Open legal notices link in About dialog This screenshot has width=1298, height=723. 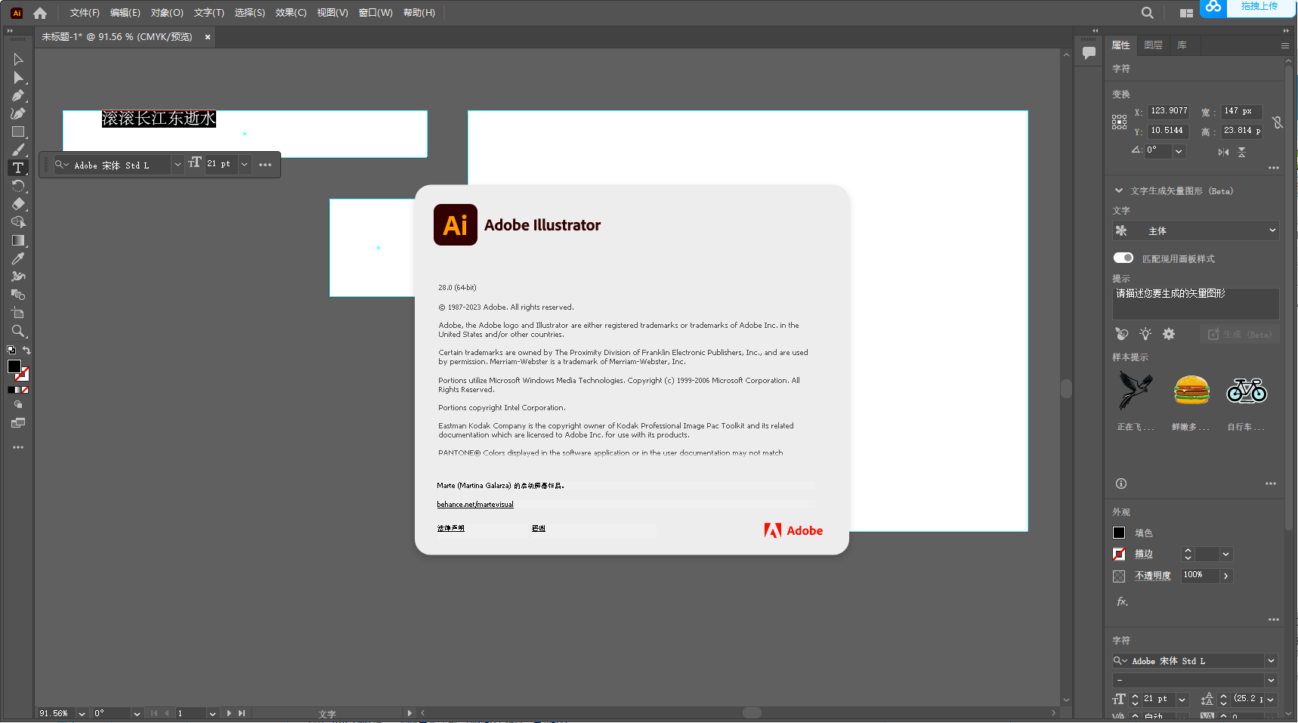[x=450, y=528]
